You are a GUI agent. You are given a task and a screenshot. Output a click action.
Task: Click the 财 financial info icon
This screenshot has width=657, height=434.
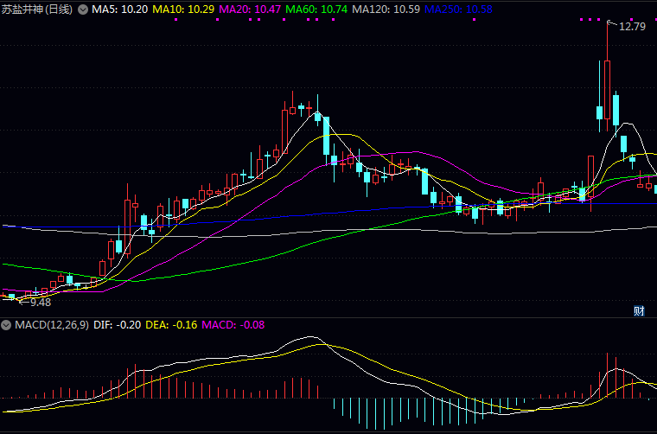click(640, 311)
